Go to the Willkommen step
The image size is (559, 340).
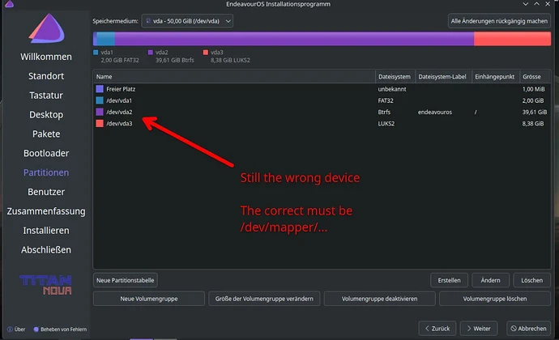[x=46, y=57]
